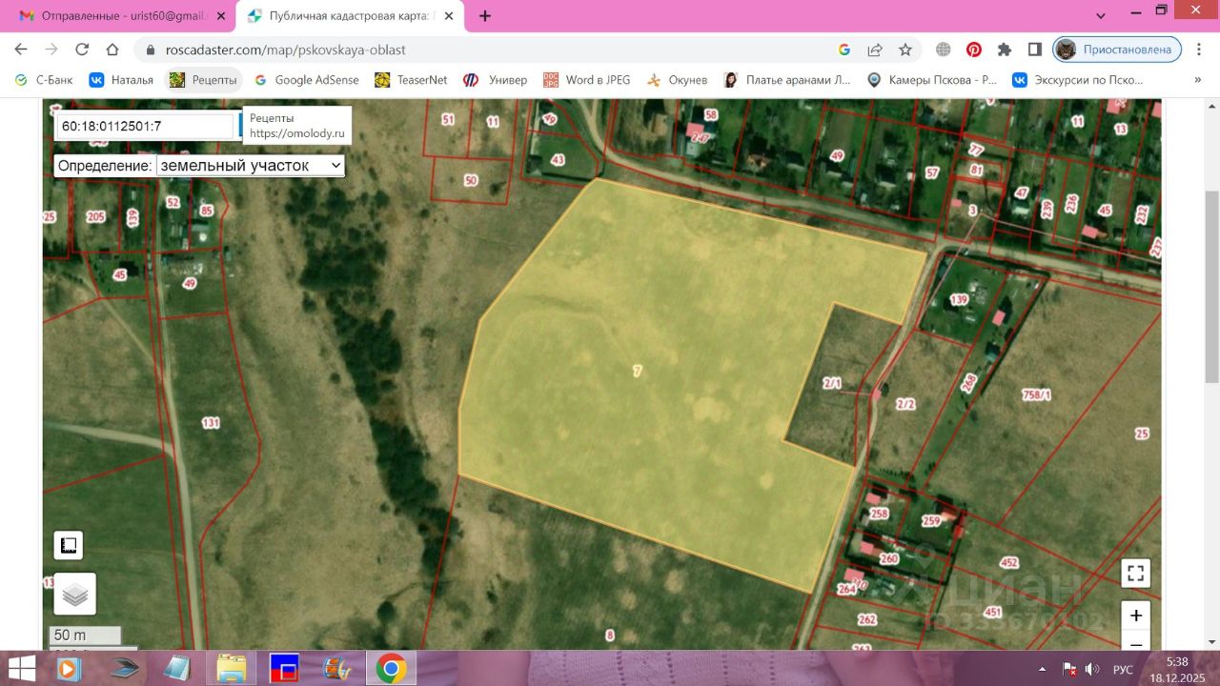Toggle browser side panel icon
The width and height of the screenshot is (1220, 686).
pyautogui.click(x=1034, y=50)
